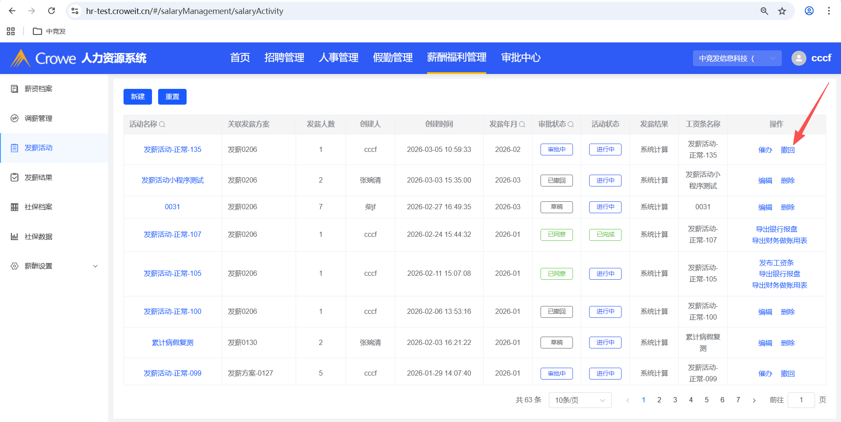Click the page jump input field
The width and height of the screenshot is (841, 422).
click(801, 400)
